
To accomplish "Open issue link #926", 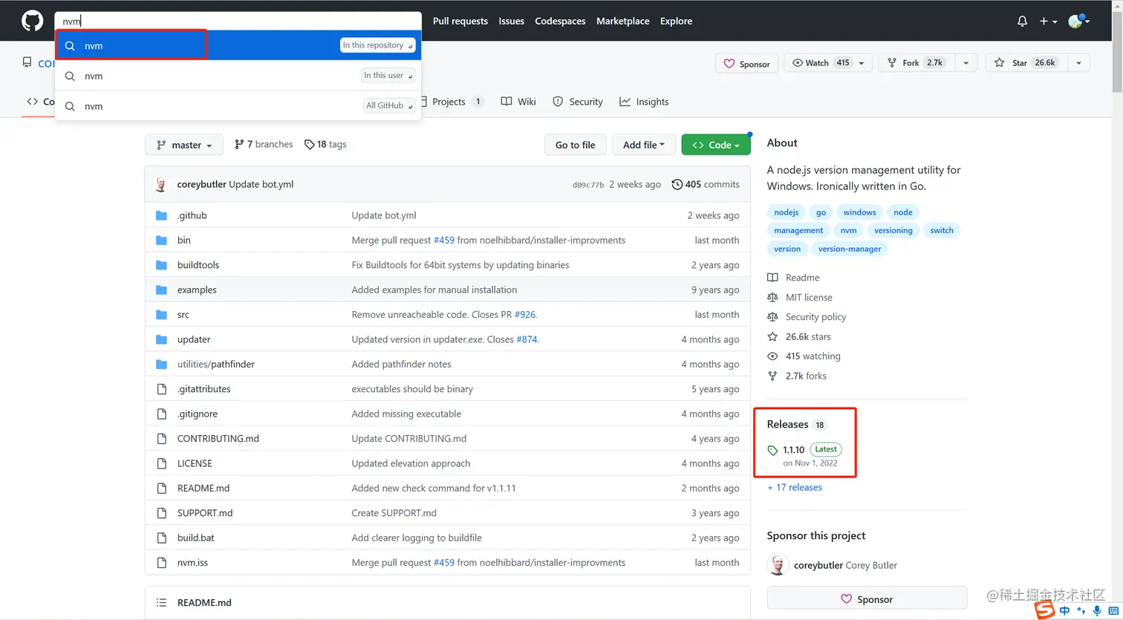I will coord(524,315).
